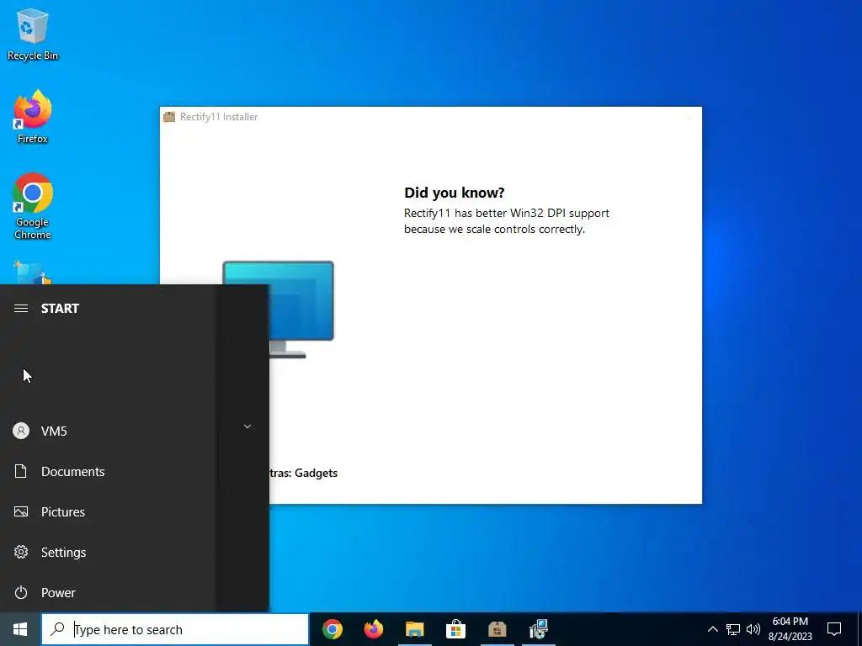Click the VM5 user avatar icon
The height and width of the screenshot is (646, 862).
pyautogui.click(x=21, y=431)
